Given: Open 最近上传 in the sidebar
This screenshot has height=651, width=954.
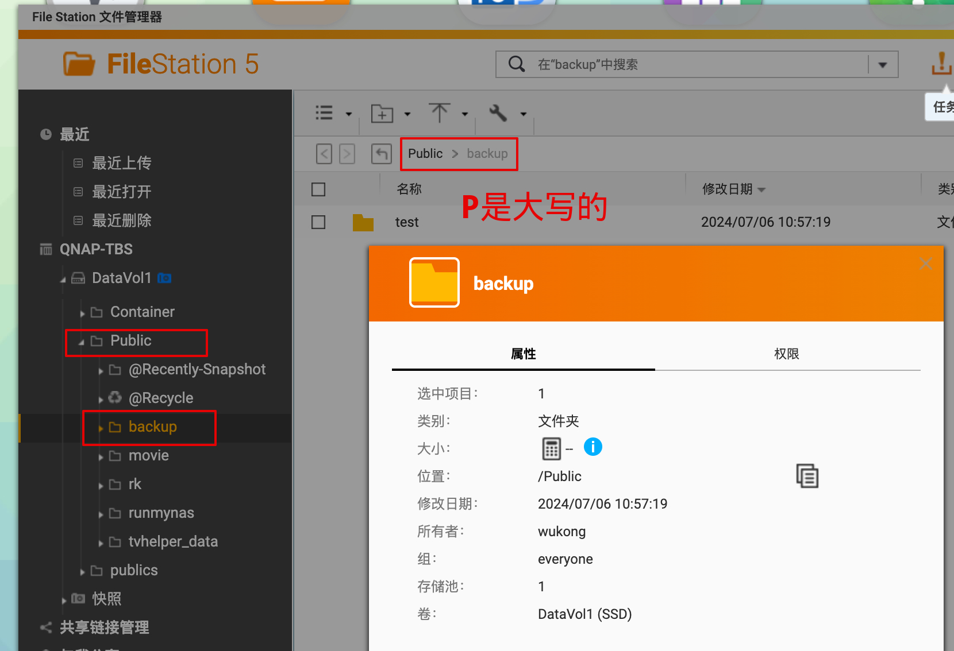Looking at the screenshot, I should pyautogui.click(x=122, y=163).
